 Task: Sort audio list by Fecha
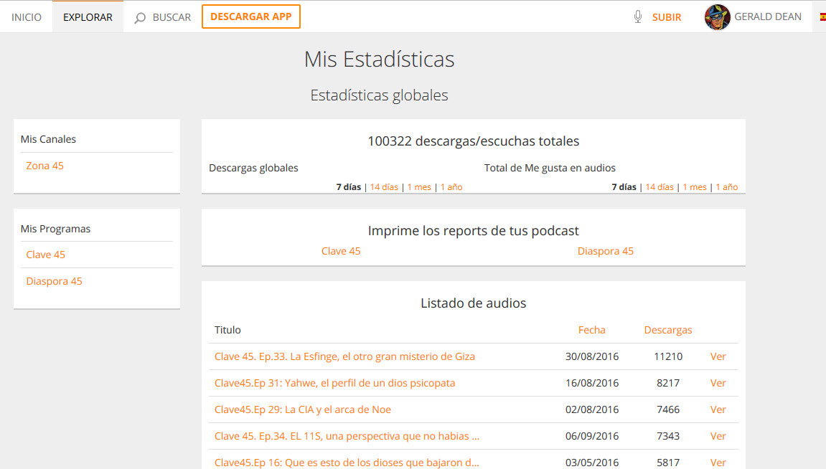591,330
